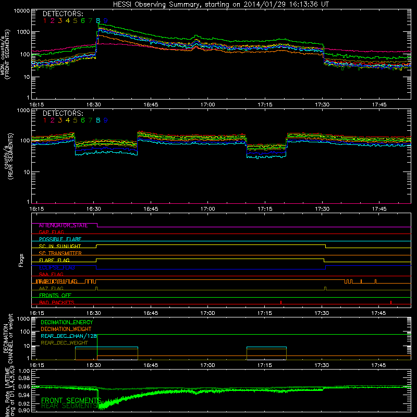Click the rear segments counts/s axis title
This screenshot has height=417, width=417.
pos(8,156)
